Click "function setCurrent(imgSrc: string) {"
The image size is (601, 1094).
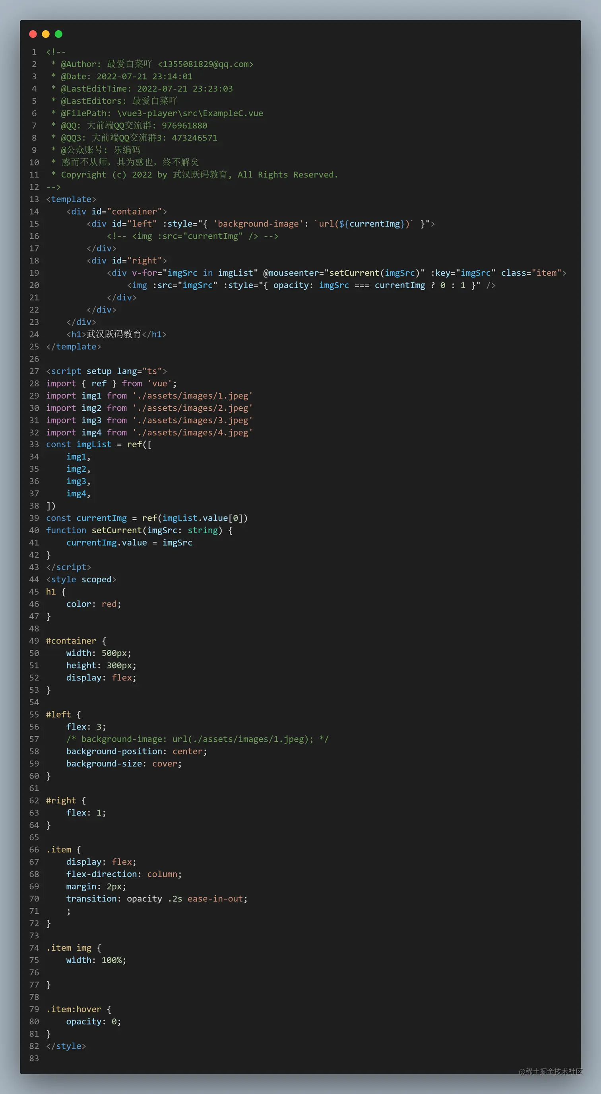(x=139, y=530)
